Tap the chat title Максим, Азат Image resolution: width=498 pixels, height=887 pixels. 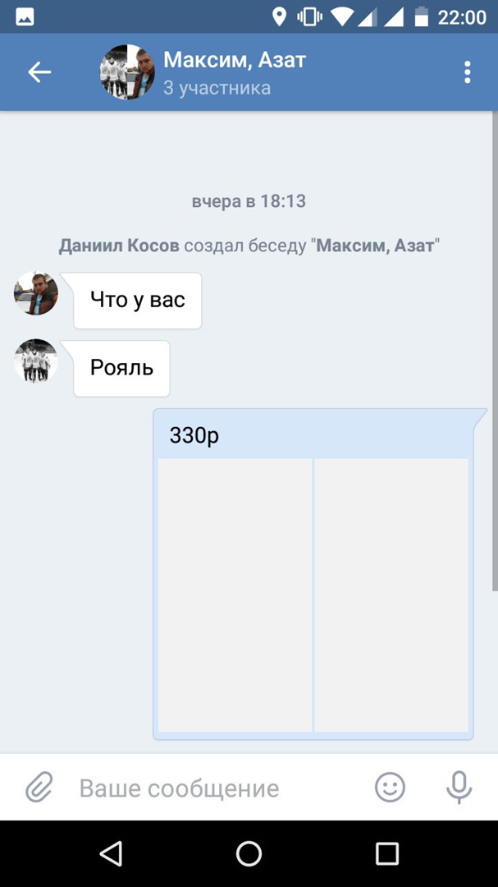[235, 59]
